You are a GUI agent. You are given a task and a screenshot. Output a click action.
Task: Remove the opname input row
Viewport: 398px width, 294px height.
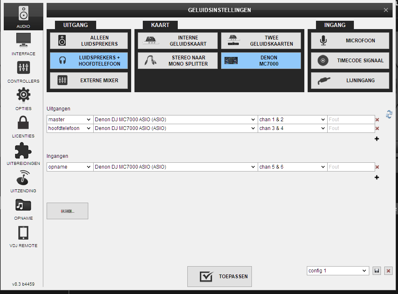pos(377,167)
